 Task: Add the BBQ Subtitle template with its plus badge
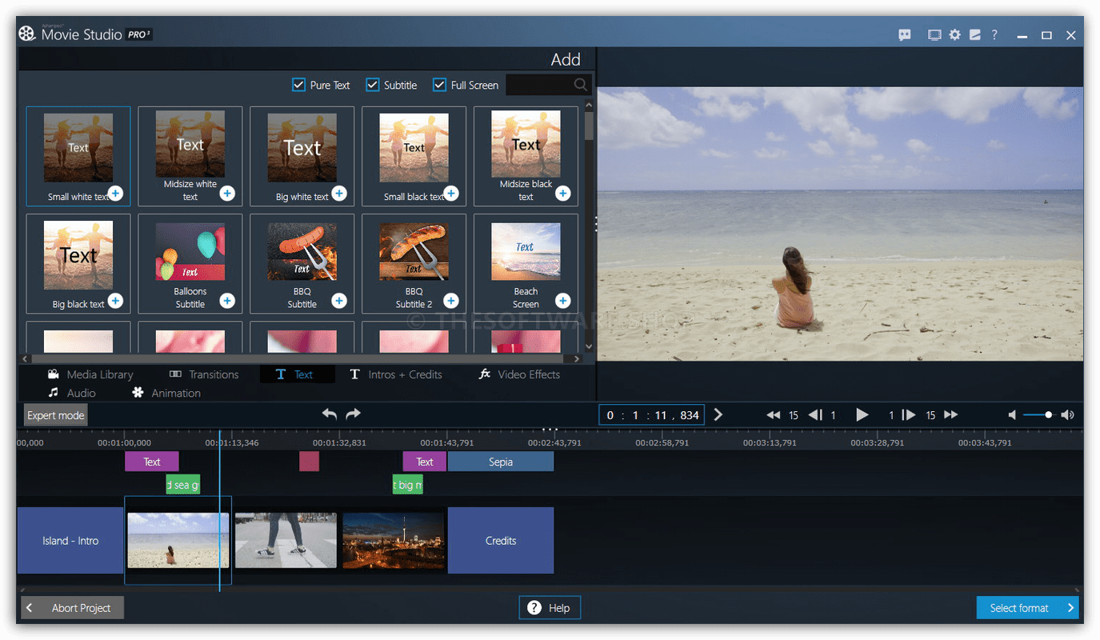[338, 300]
